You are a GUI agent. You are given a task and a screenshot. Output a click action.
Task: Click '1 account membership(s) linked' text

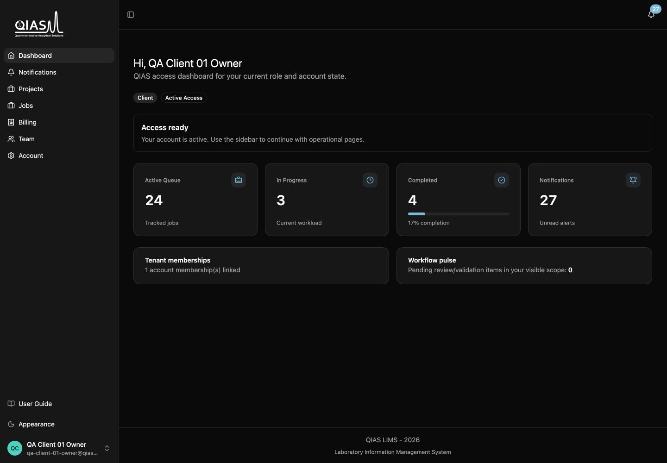(193, 270)
